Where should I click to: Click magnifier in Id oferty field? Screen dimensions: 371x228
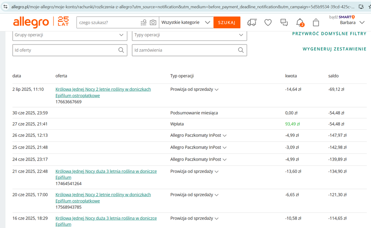[x=121, y=50]
